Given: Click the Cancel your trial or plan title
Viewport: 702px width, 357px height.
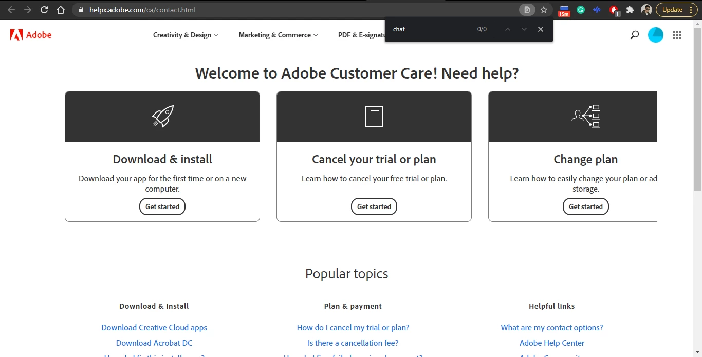Looking at the screenshot, I should point(374,159).
